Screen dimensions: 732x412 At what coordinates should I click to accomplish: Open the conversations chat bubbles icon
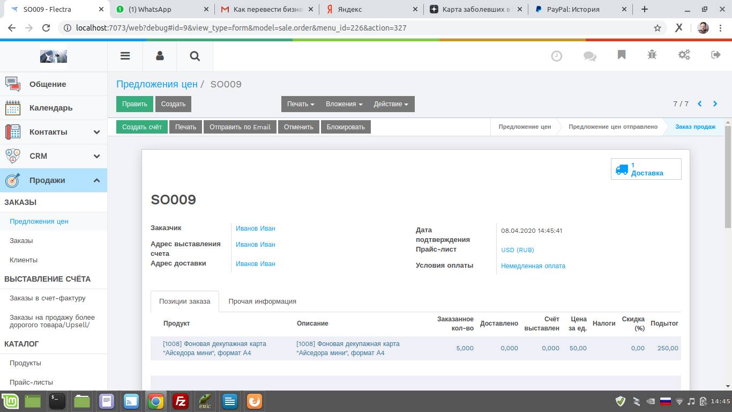point(589,56)
